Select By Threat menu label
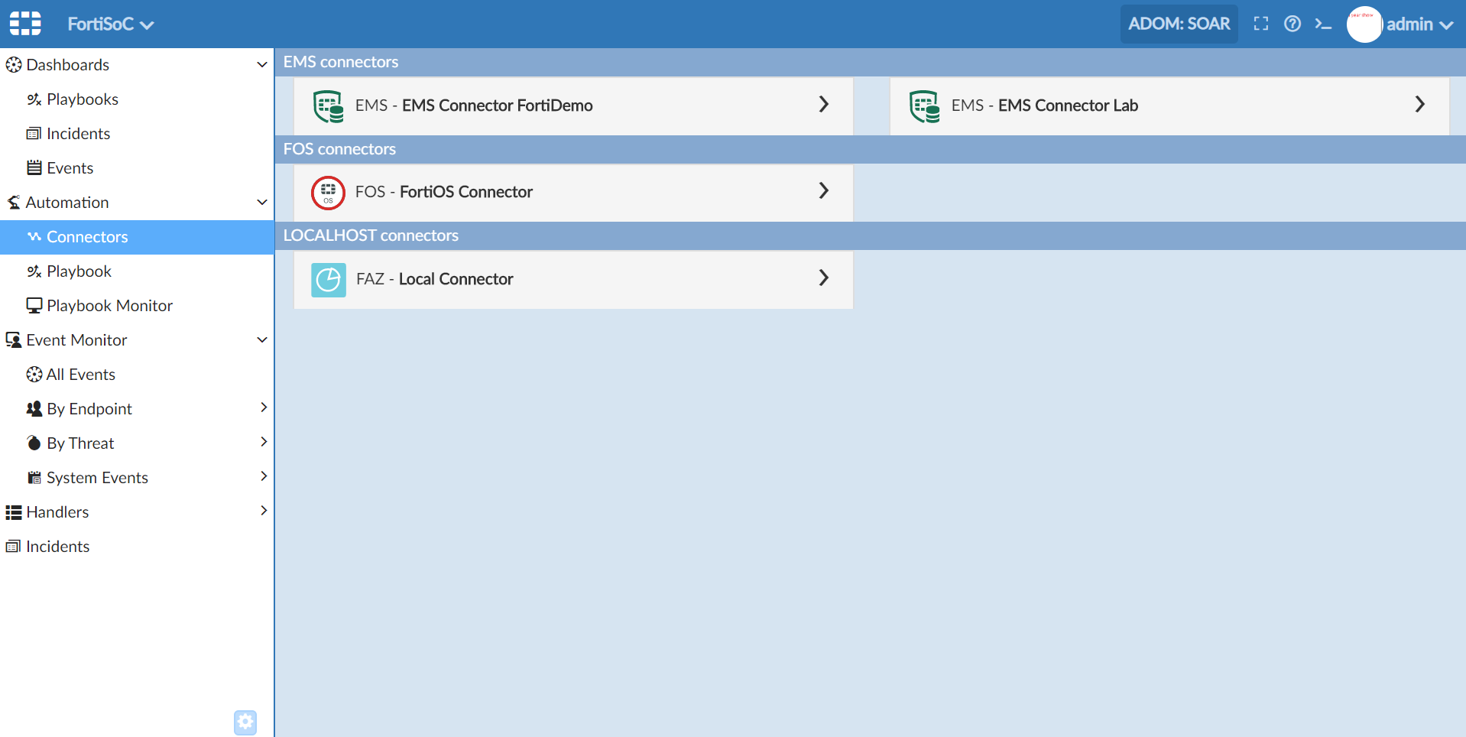The image size is (1466, 737). click(80, 443)
